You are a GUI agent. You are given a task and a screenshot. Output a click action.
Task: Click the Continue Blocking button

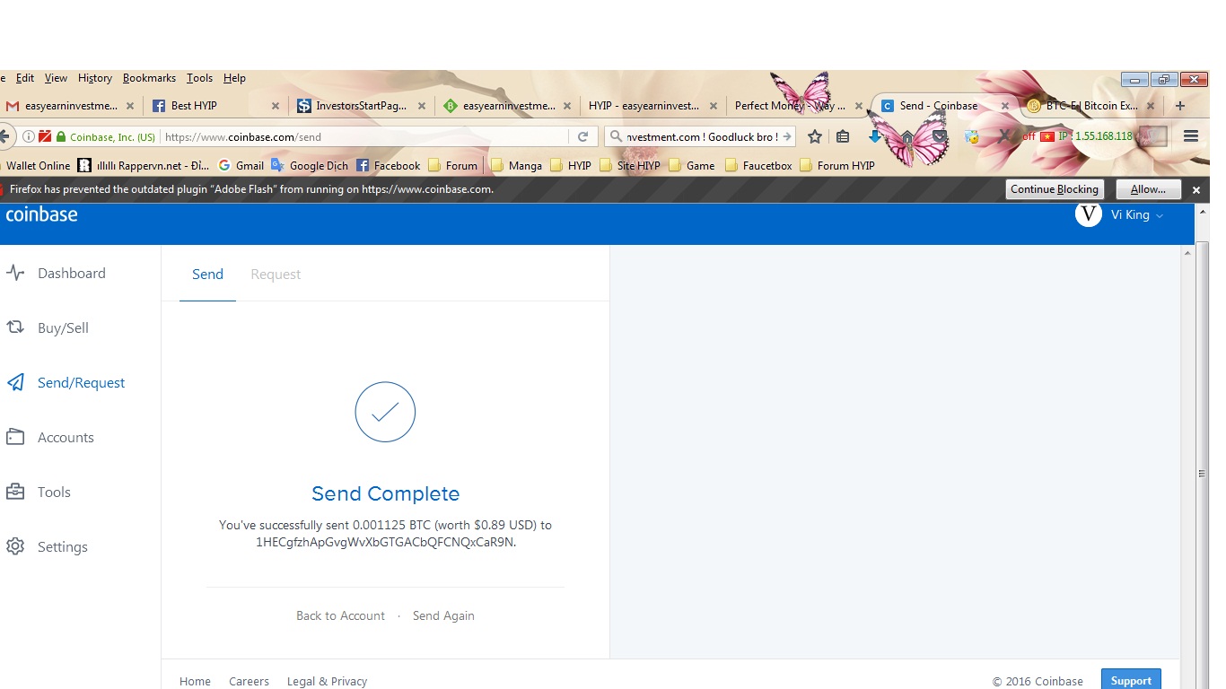click(x=1055, y=189)
